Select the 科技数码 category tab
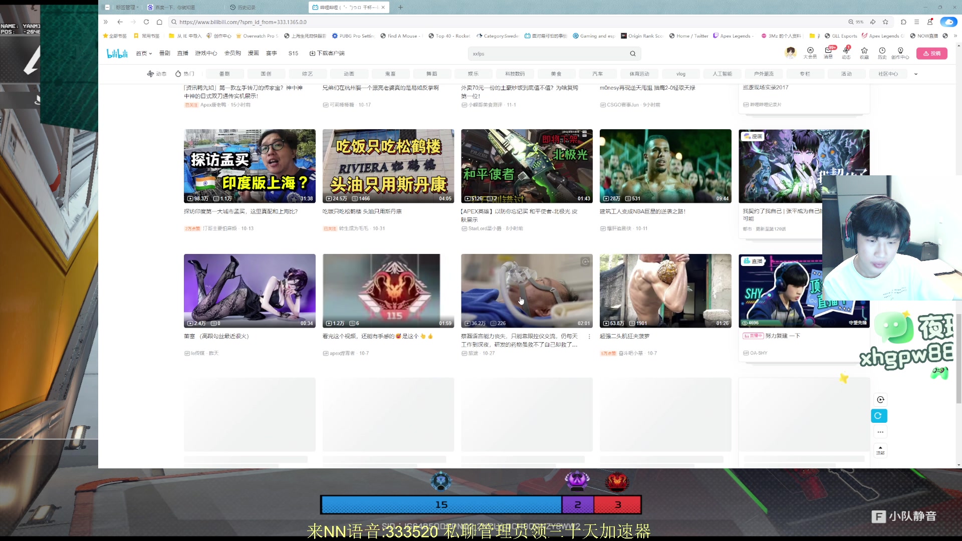The height and width of the screenshot is (541, 962). tap(515, 74)
